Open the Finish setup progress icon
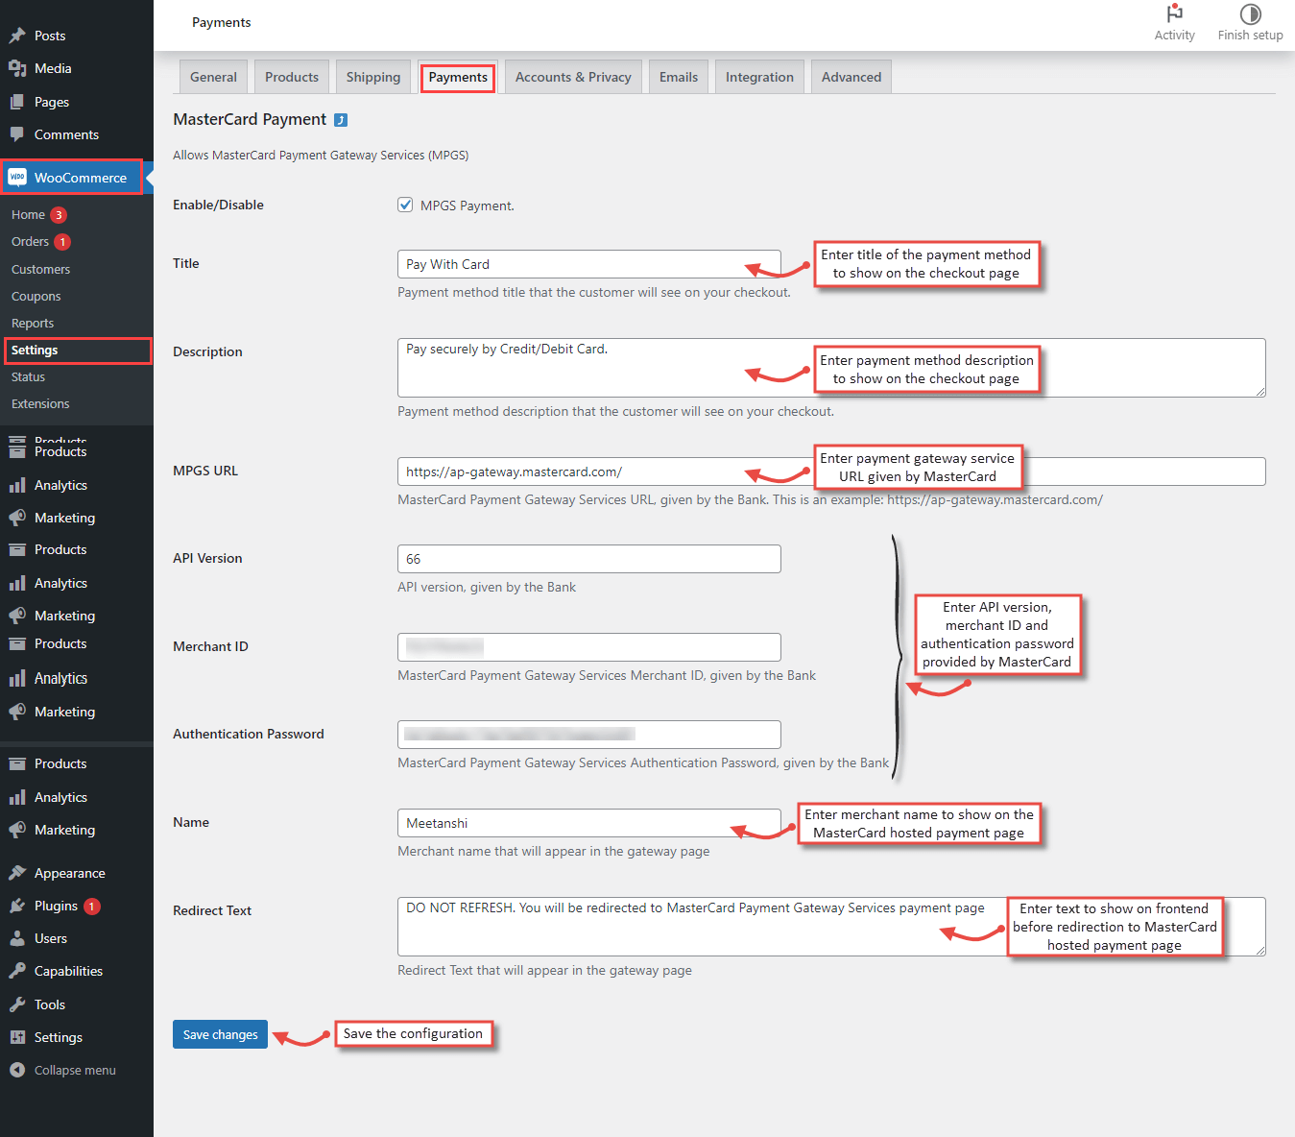 point(1250,13)
